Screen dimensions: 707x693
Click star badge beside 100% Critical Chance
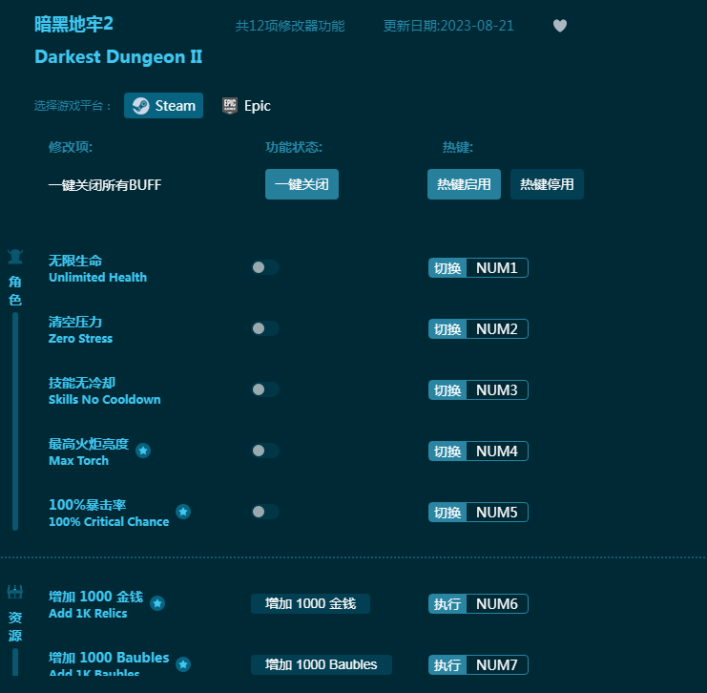(x=183, y=512)
